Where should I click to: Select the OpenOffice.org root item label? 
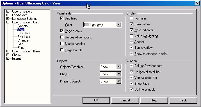pos(22,11)
